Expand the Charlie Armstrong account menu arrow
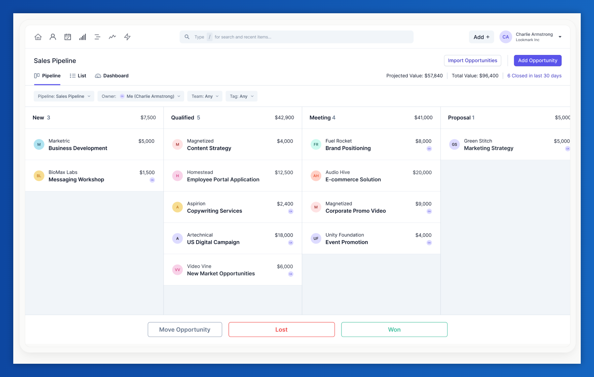 560,37
